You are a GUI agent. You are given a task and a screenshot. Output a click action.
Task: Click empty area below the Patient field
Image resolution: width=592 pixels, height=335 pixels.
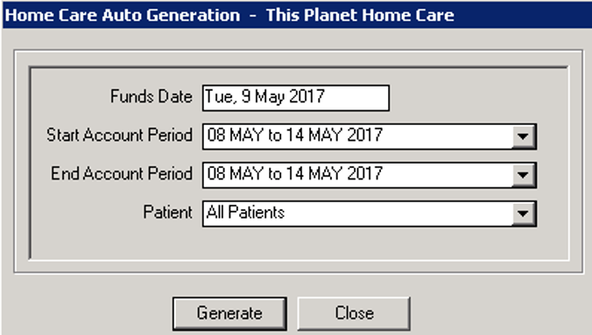click(299, 242)
